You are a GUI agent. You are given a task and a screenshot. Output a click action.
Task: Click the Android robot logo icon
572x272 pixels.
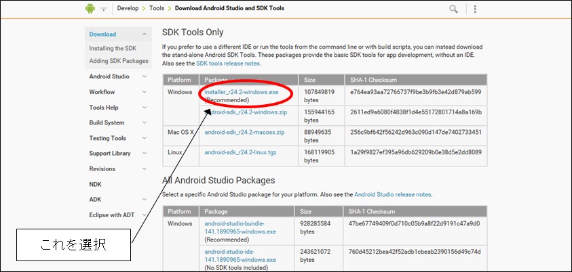[x=90, y=8]
